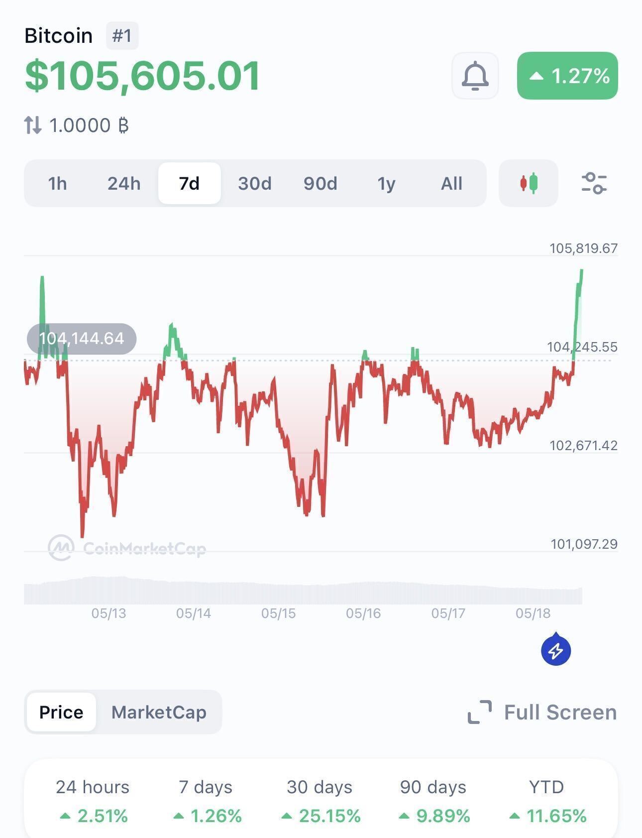
Task: Switch to candlestick chart view
Action: coord(529,183)
